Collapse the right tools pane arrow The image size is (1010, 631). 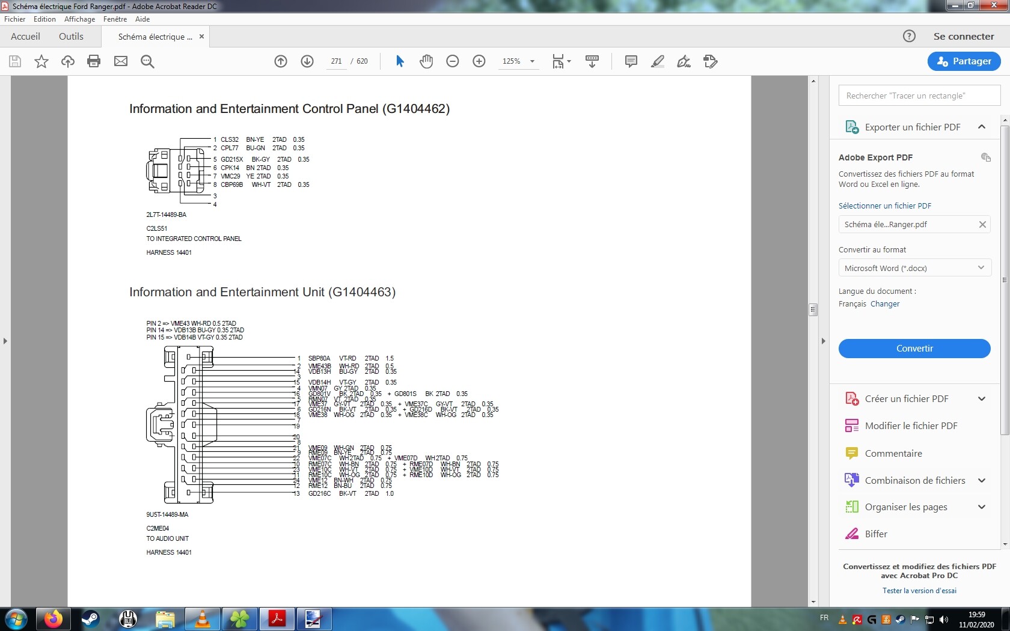click(x=823, y=341)
